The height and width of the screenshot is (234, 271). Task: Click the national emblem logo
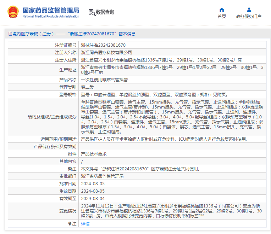(13, 12)
